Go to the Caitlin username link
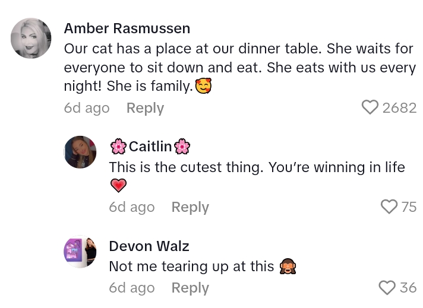 [x=150, y=147]
